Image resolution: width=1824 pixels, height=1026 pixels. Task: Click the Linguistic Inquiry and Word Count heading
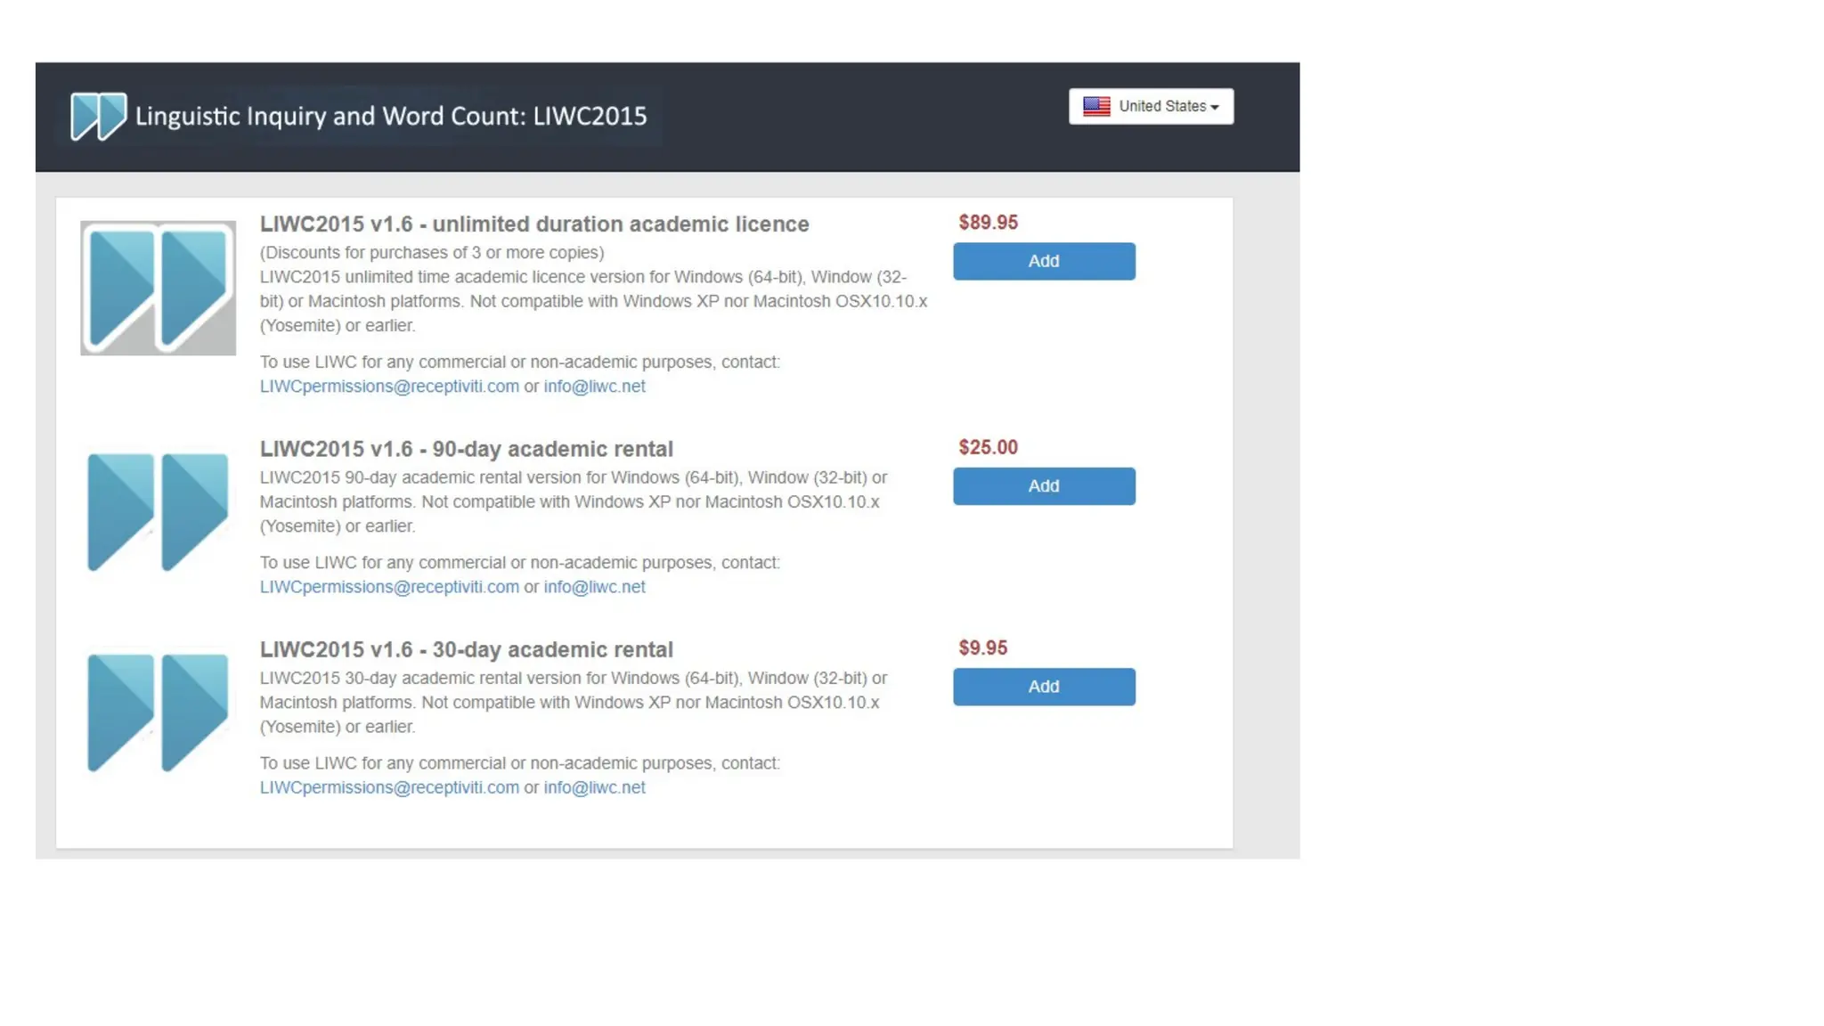390,116
